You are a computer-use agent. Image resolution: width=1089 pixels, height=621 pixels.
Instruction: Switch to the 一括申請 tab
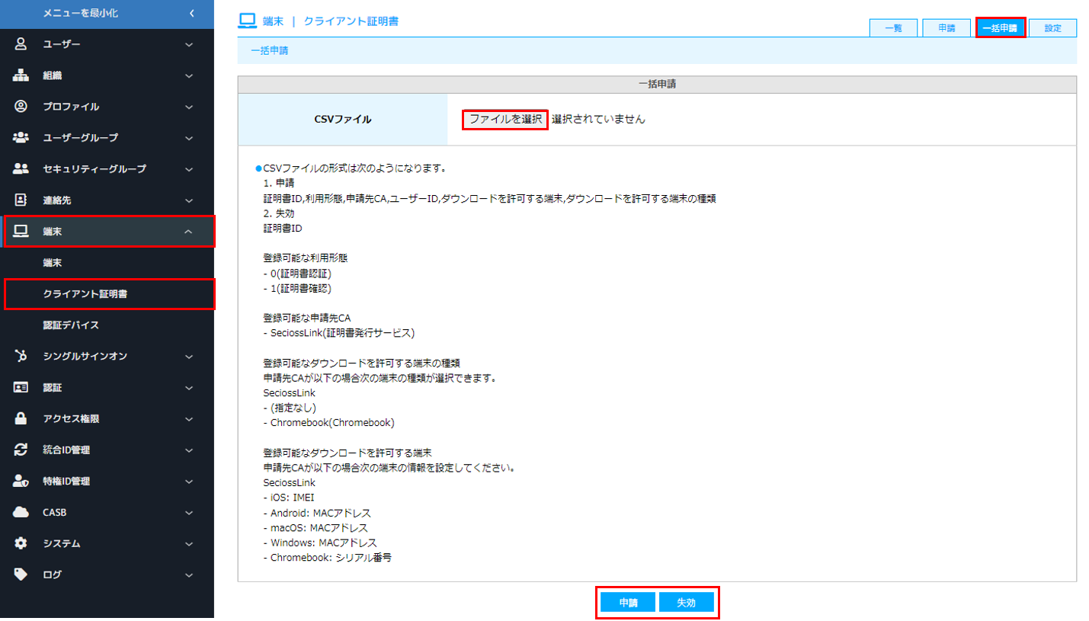(1000, 27)
